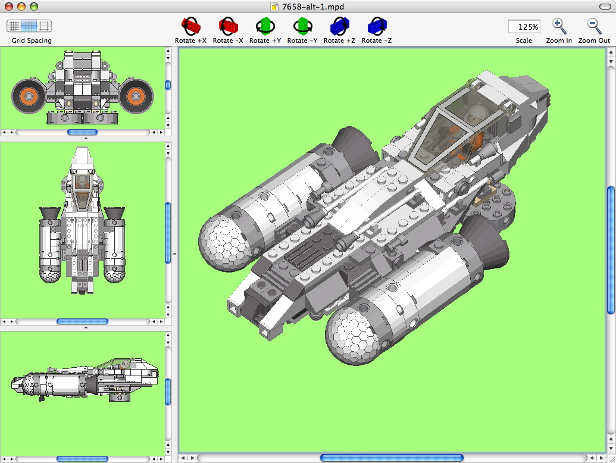Click the Scale field showing 125%
The height and width of the screenshot is (463, 616).
pyautogui.click(x=524, y=27)
